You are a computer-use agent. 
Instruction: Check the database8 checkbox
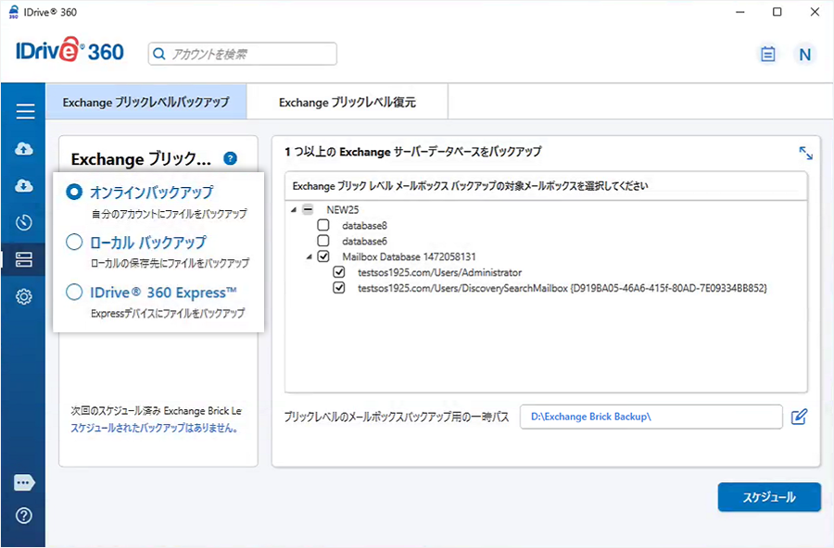[x=322, y=225]
